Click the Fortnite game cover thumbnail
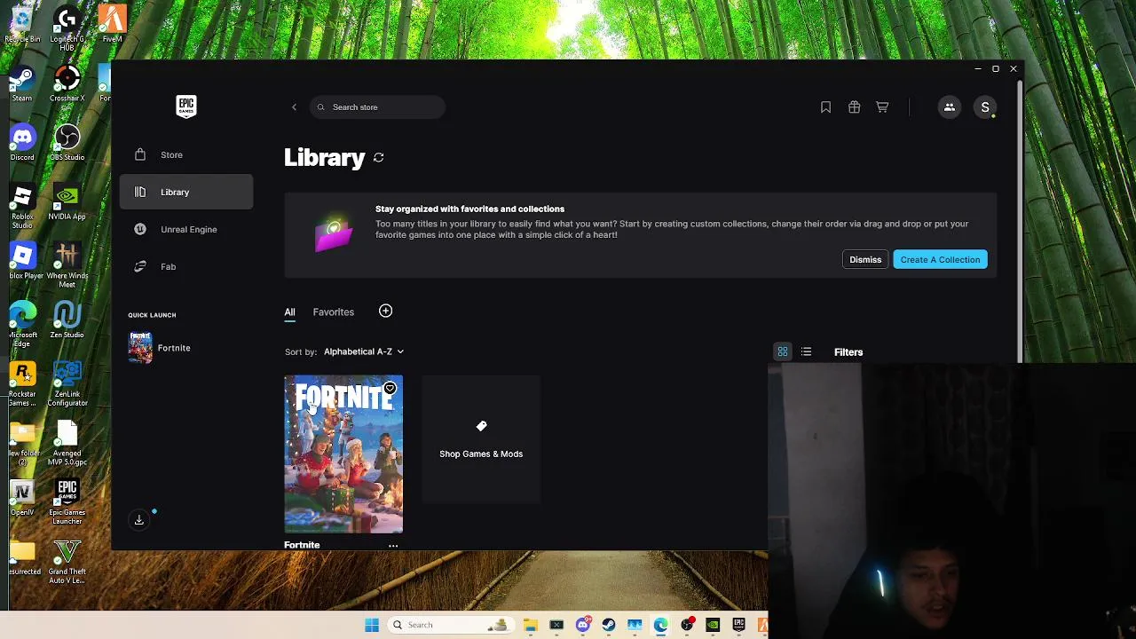The height and width of the screenshot is (639, 1136). pos(343,454)
